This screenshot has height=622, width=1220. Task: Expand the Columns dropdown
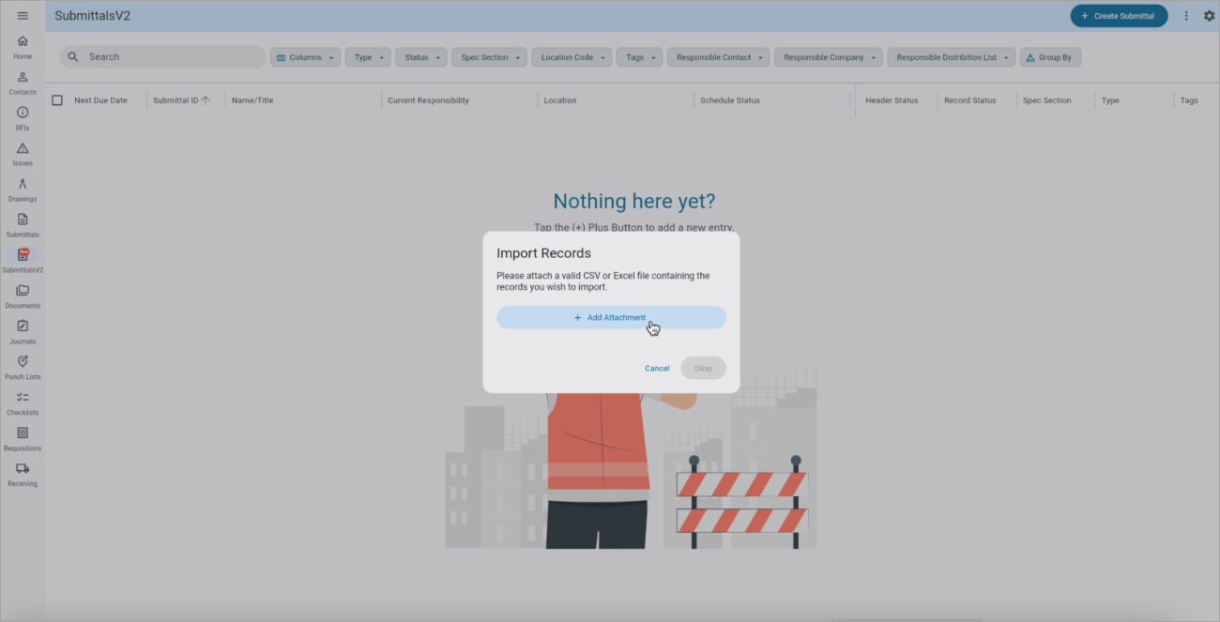click(x=306, y=57)
